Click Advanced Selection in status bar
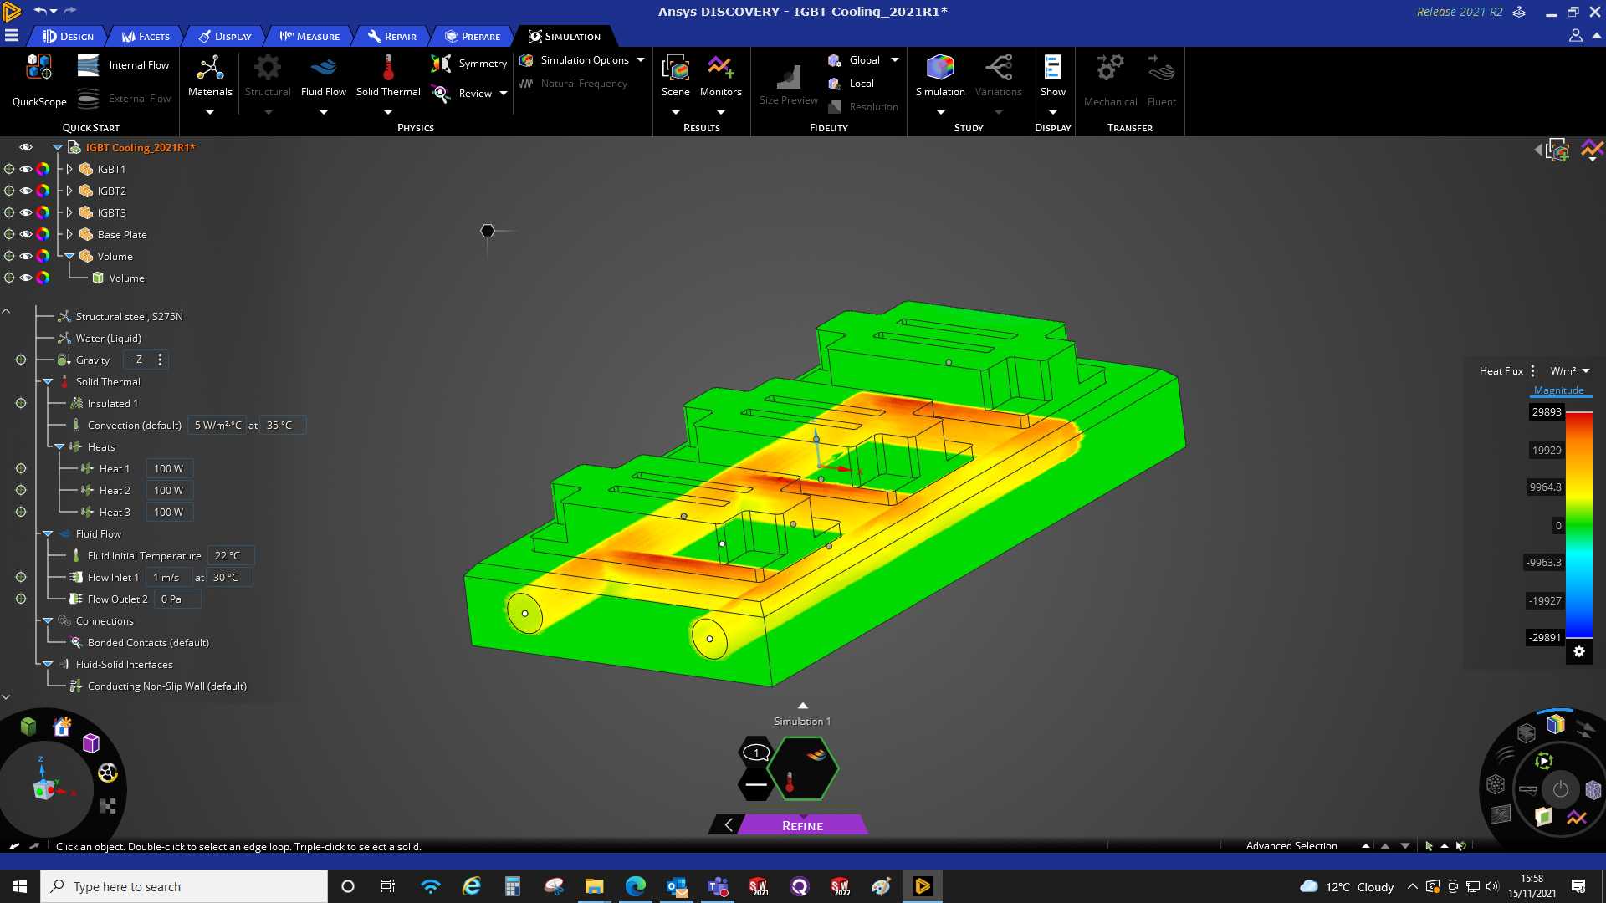 click(1291, 846)
